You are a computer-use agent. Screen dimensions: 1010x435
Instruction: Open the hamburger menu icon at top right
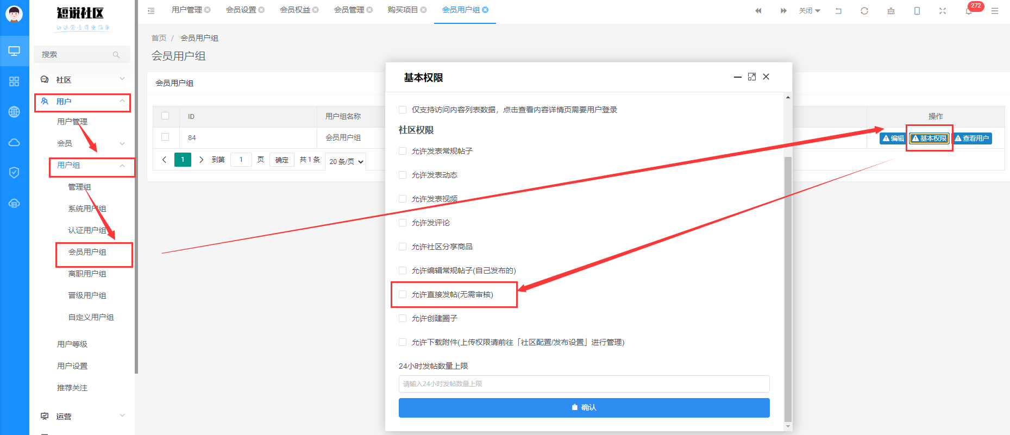click(995, 10)
